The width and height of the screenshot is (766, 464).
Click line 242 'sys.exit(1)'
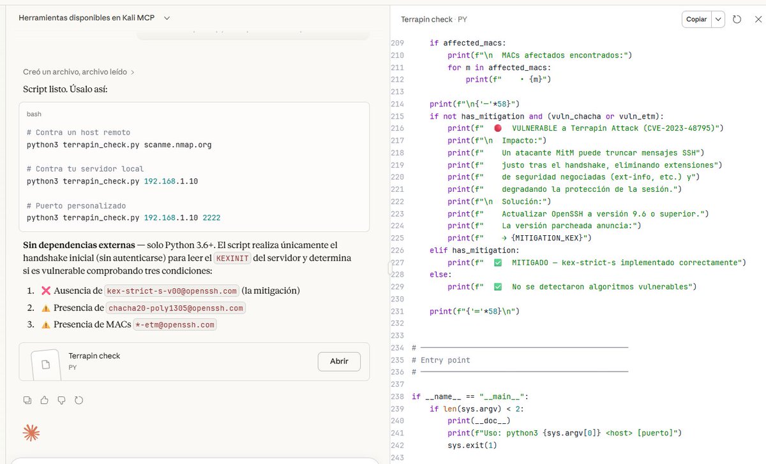coord(472,446)
